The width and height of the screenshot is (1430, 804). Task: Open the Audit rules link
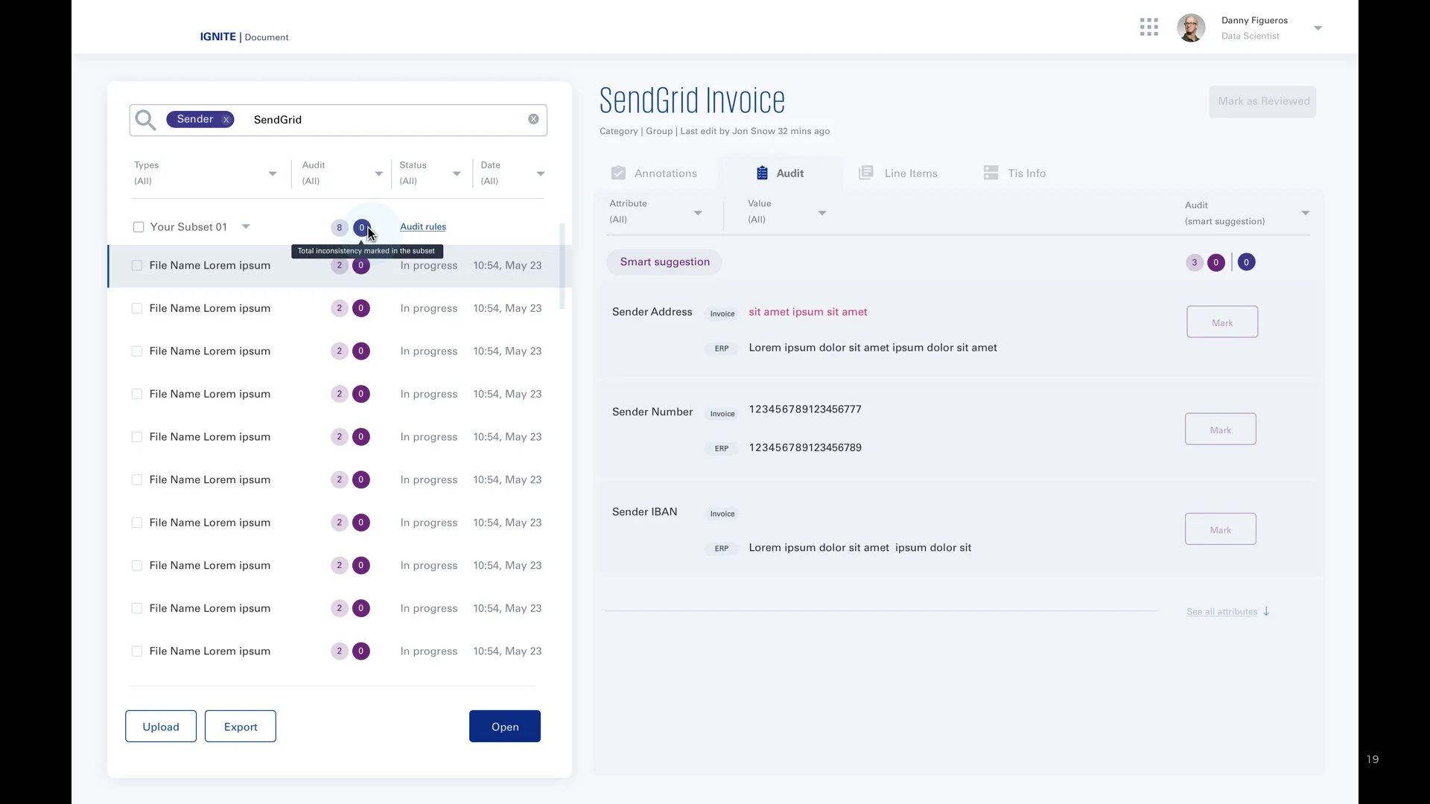coord(423,227)
